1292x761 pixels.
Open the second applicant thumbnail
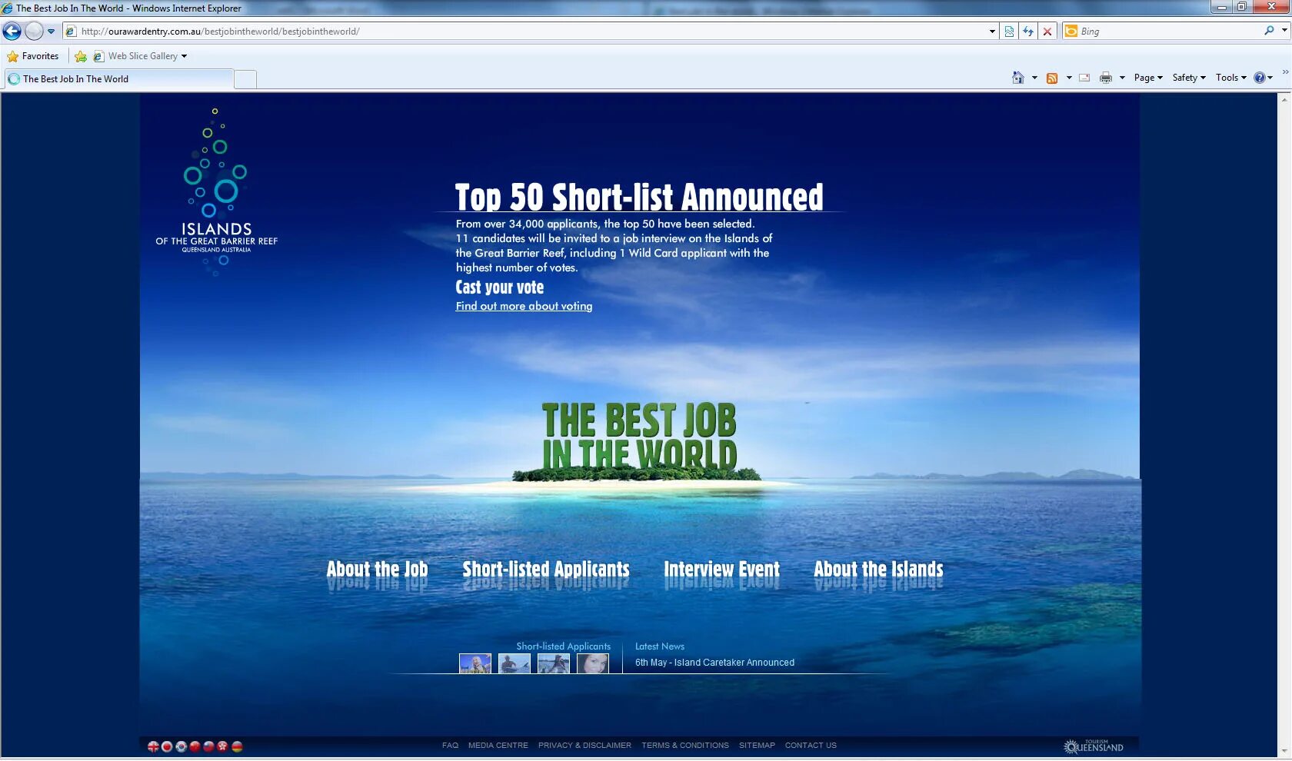pyautogui.click(x=514, y=663)
